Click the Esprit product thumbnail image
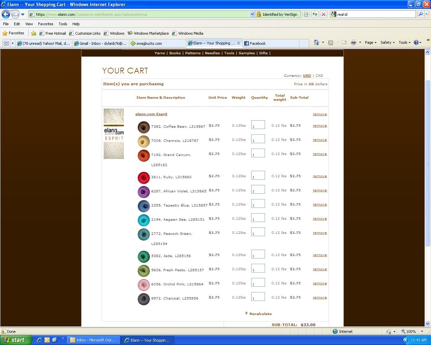The width and height of the screenshot is (431, 345). (114, 134)
